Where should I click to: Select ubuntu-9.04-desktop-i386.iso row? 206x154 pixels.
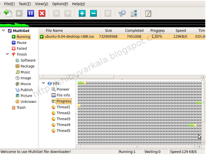click(122, 36)
